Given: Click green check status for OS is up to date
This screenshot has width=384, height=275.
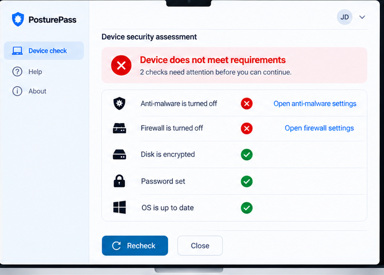Looking at the screenshot, I should coord(247,208).
